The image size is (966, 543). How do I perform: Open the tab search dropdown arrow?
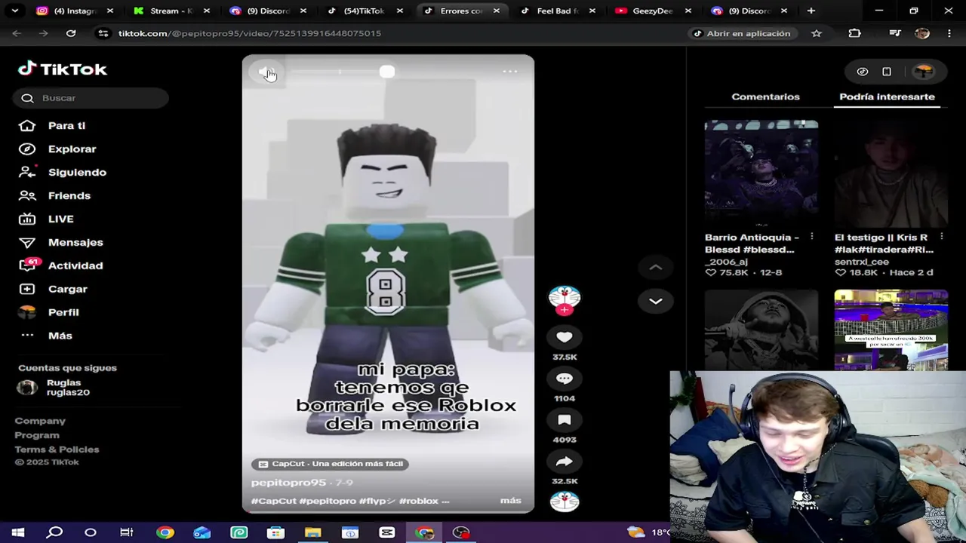click(14, 11)
